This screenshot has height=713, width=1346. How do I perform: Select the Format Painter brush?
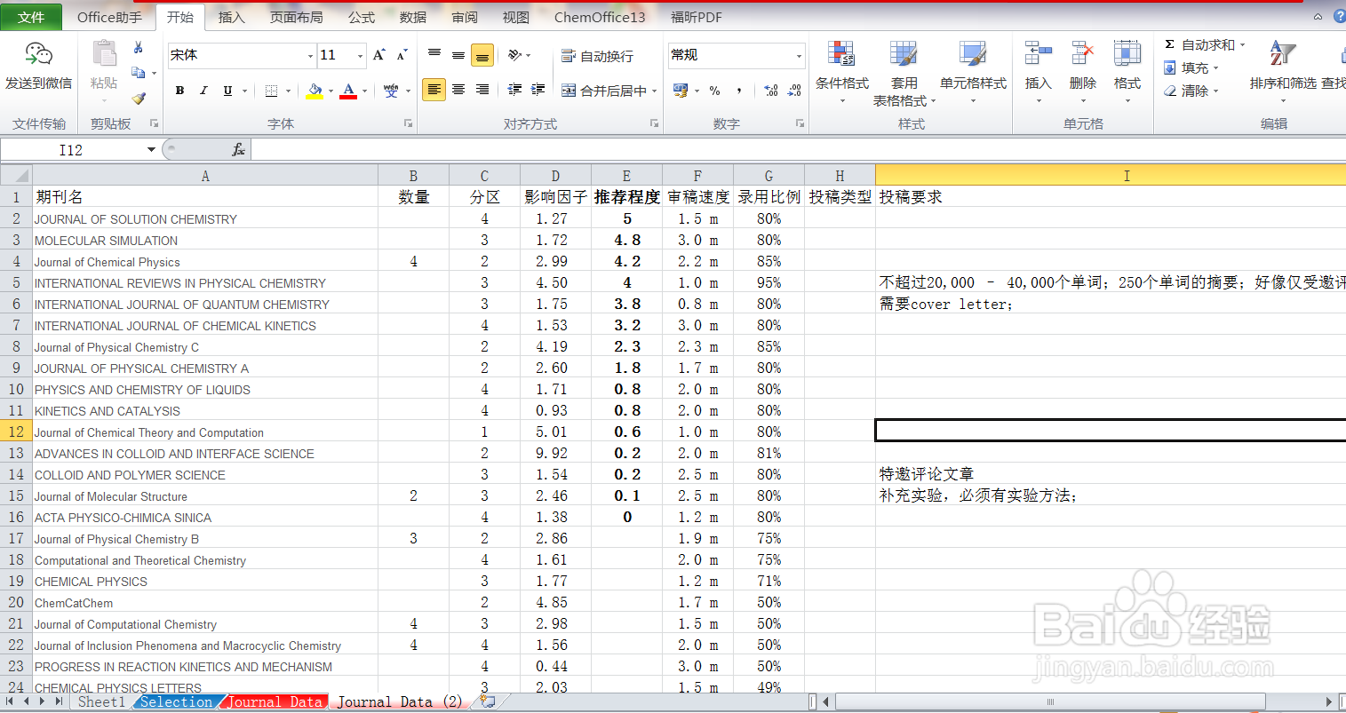pyautogui.click(x=138, y=98)
